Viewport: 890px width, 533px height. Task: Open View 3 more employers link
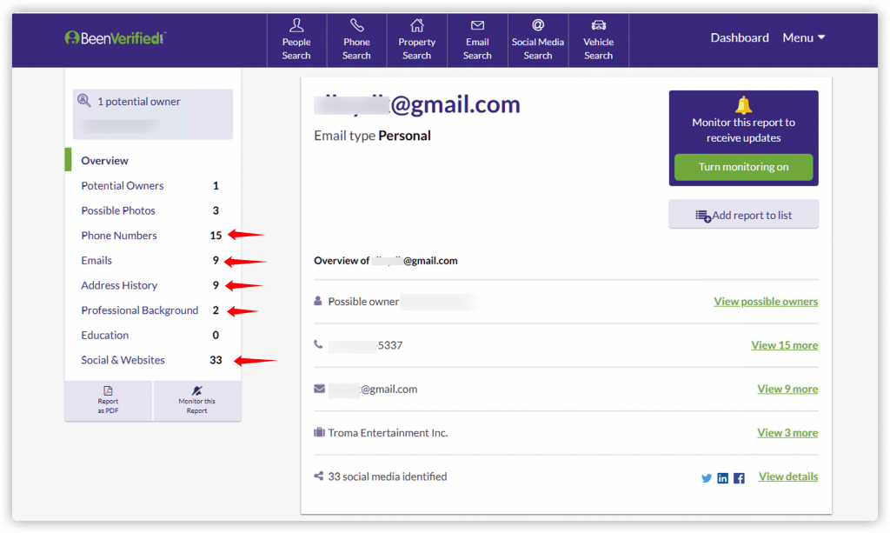click(787, 432)
